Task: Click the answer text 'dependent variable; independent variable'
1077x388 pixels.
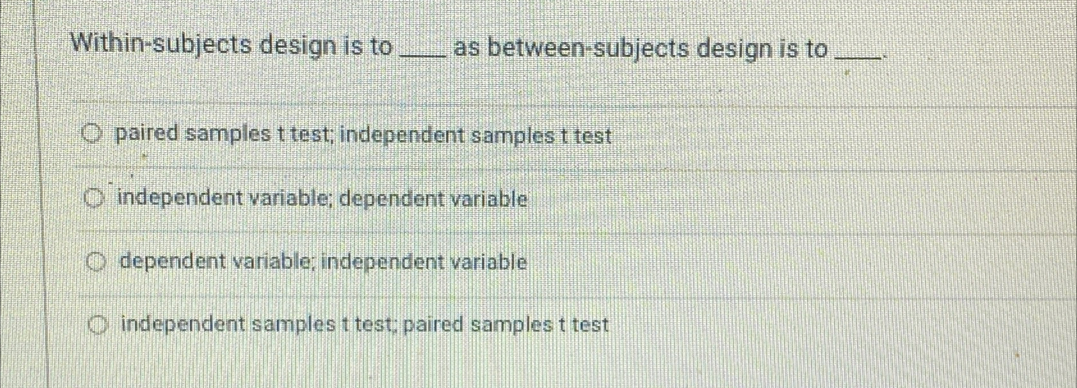Action: coord(323,261)
